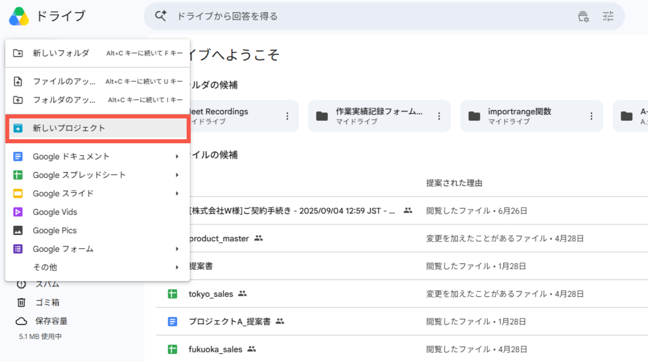Screen dimensions: 648x362
Task: Click the spam icon in sidebar
Action: click(x=21, y=284)
